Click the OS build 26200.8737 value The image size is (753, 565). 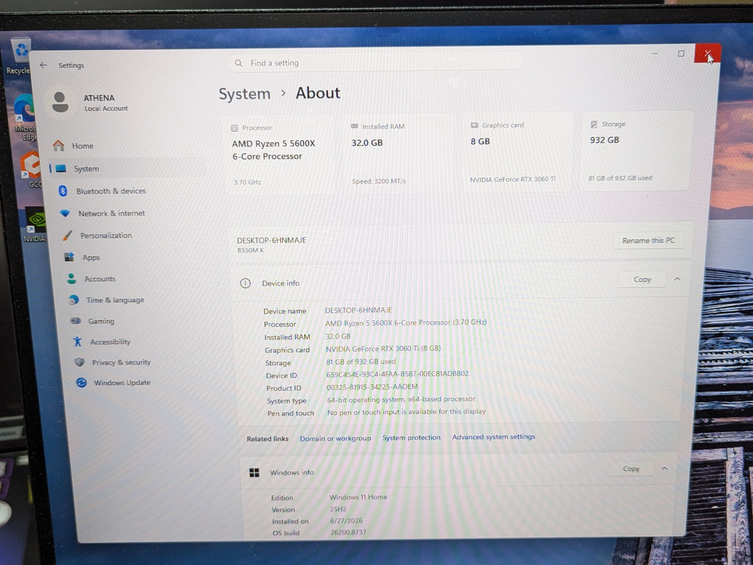tap(348, 532)
